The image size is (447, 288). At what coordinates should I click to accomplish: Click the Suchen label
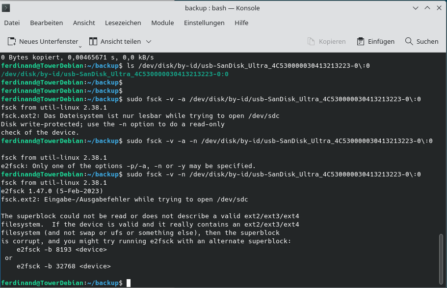pyautogui.click(x=427, y=41)
